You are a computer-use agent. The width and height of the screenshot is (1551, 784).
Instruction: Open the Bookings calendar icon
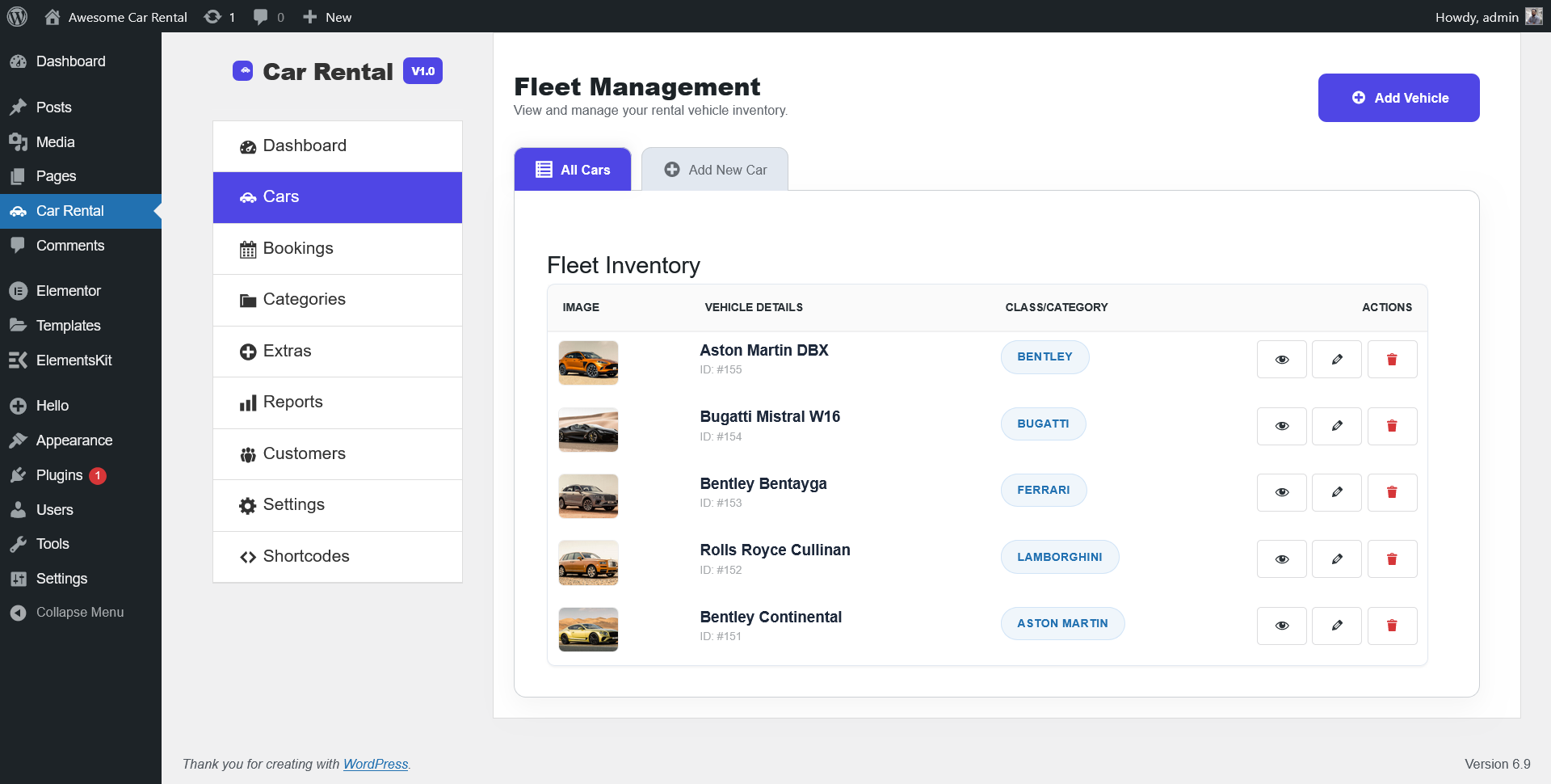tap(247, 248)
